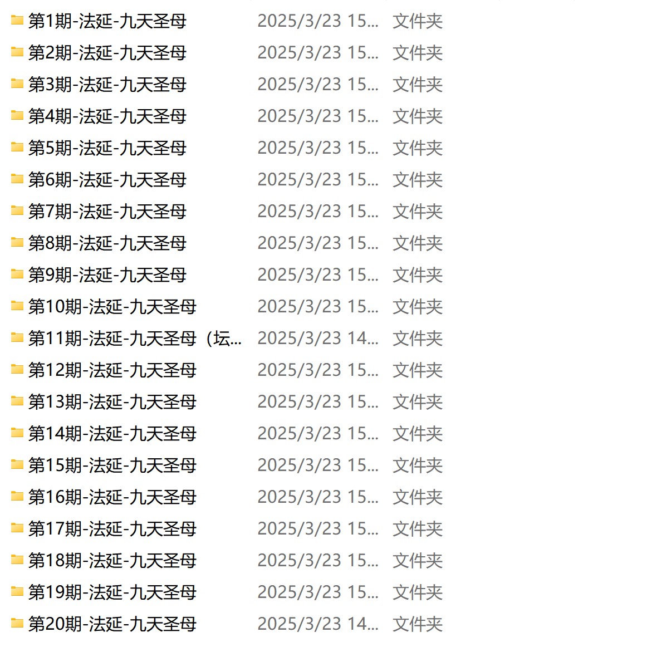The height and width of the screenshot is (647, 647).
Task: Click the 文件夹 type of 第16期-法延-九天圣母
Action: [x=418, y=497]
